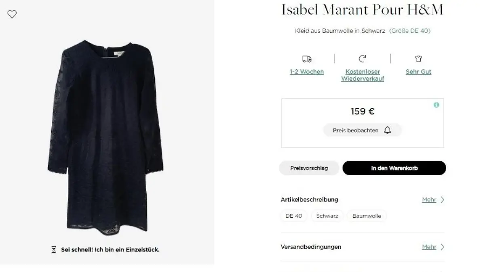
Task: Click the Preisvorschlag button
Action: click(309, 168)
